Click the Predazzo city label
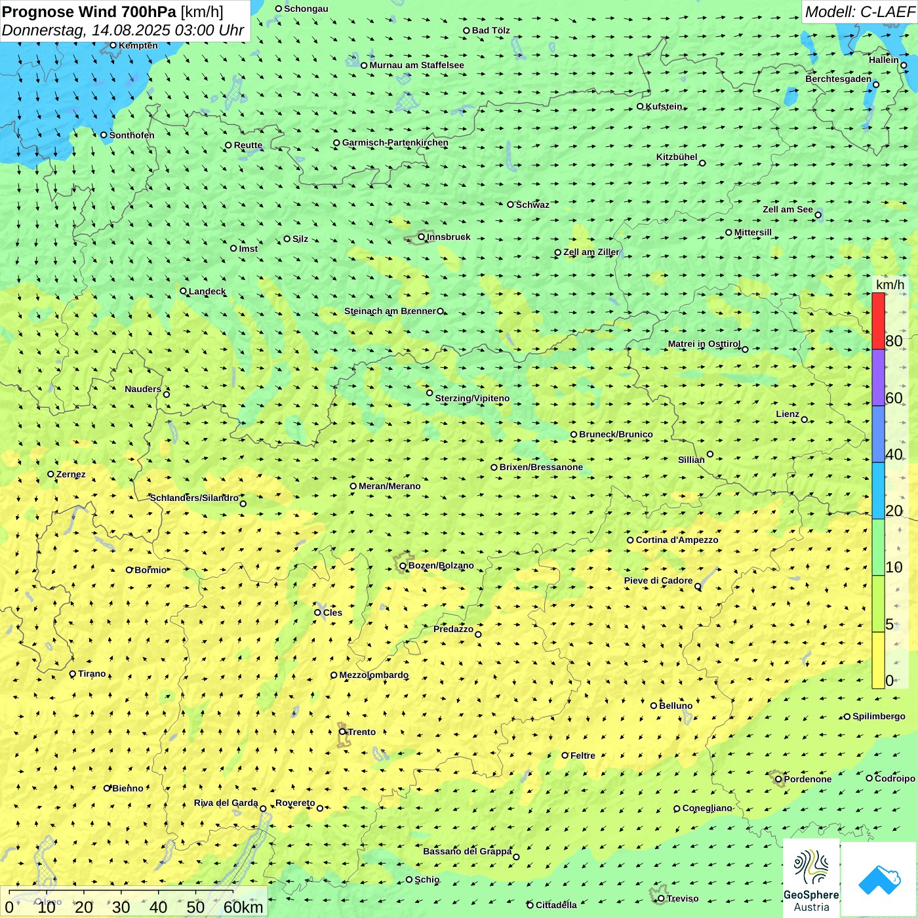This screenshot has height=918, width=918. coord(453,629)
